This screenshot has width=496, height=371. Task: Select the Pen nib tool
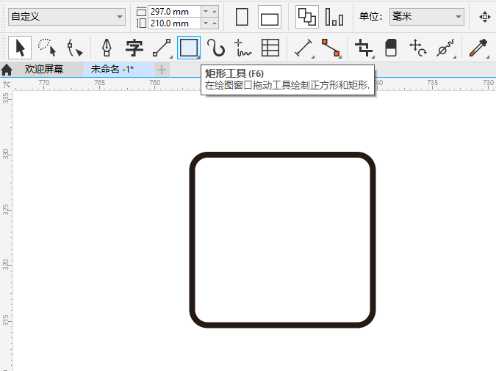[107, 48]
